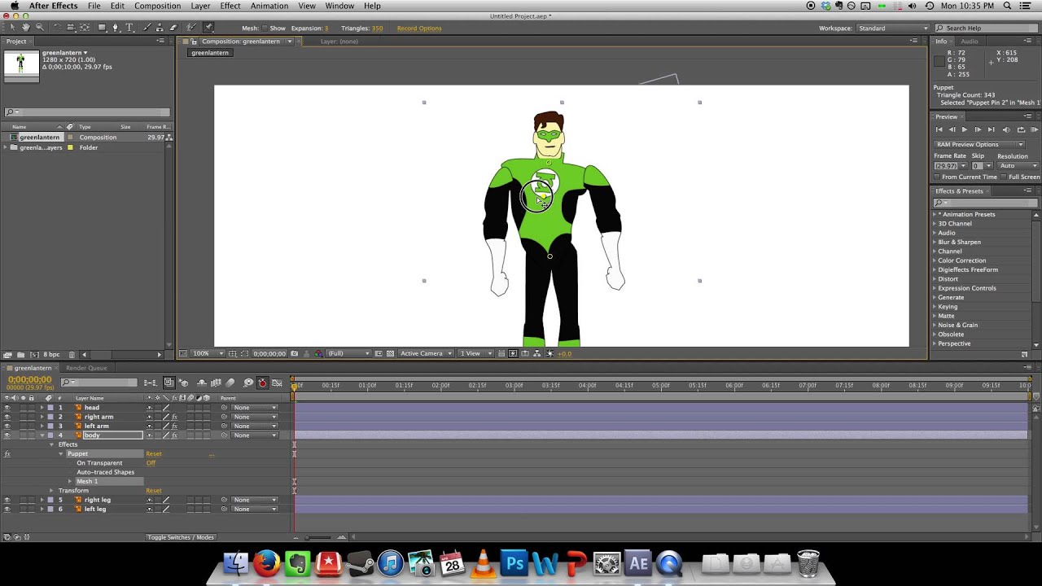The image size is (1042, 586).
Task: Collapse the Puppet effect group
Action: (x=61, y=453)
